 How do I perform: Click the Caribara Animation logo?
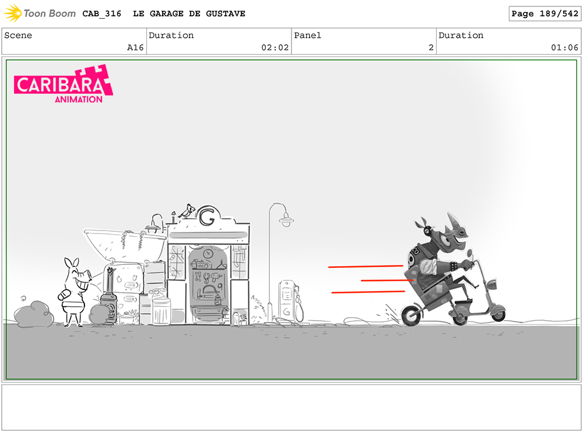pyautogui.click(x=64, y=84)
